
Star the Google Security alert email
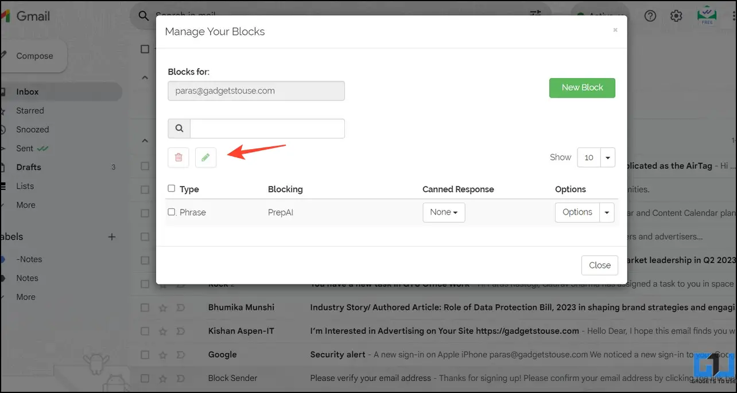click(x=163, y=355)
